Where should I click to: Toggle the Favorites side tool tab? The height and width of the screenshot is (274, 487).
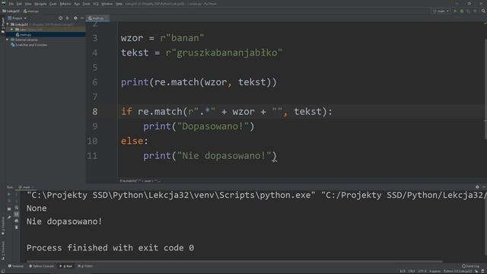pos(3,226)
